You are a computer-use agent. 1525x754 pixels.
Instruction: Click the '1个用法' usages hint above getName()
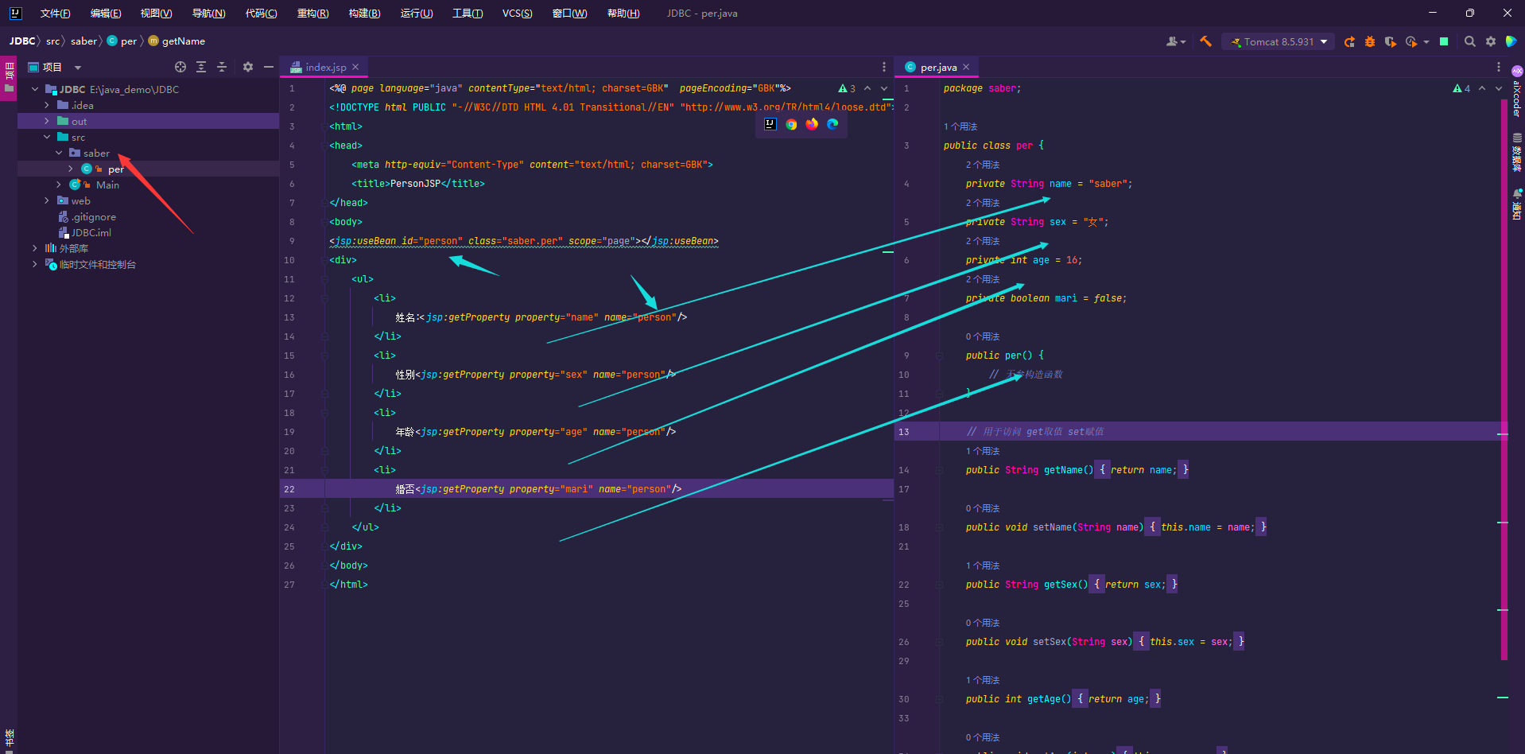click(983, 451)
